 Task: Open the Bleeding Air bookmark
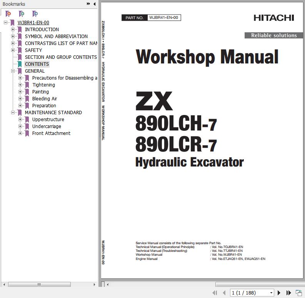click(x=45, y=99)
